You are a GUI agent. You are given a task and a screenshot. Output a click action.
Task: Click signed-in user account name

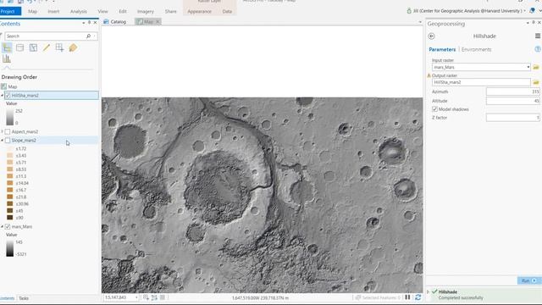click(x=467, y=11)
